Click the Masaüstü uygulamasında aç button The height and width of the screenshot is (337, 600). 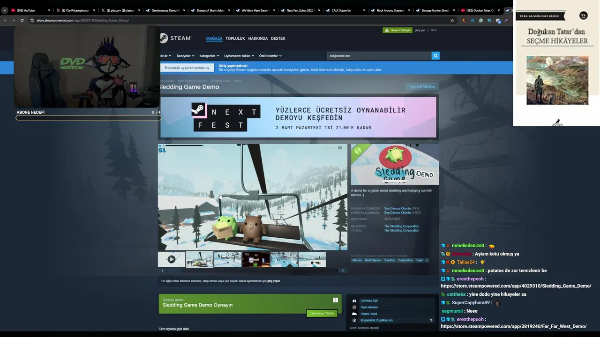[x=187, y=67]
